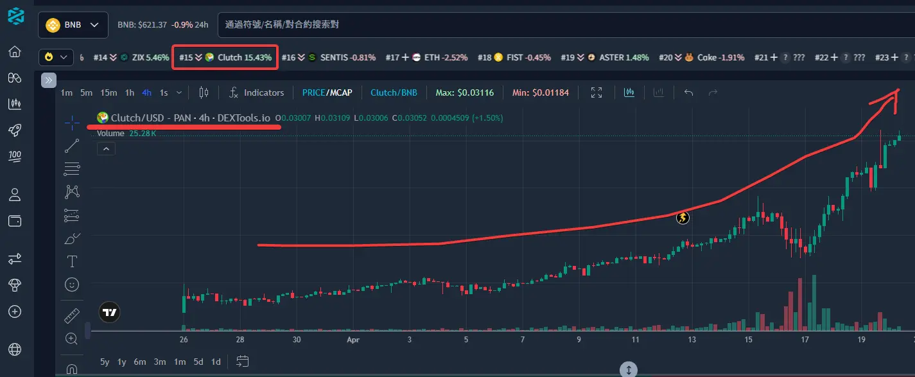Image resolution: width=915 pixels, height=377 pixels.
Task: Select the 15m interval
Action: (109, 92)
